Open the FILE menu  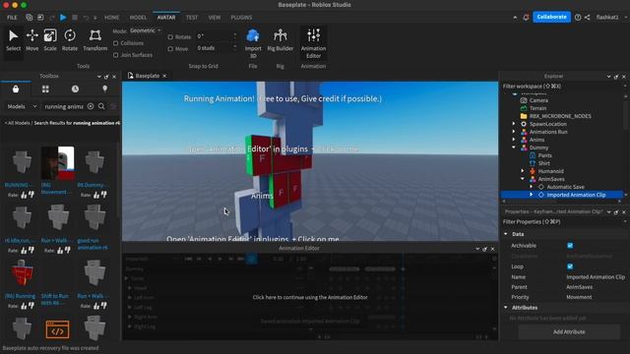[12, 18]
